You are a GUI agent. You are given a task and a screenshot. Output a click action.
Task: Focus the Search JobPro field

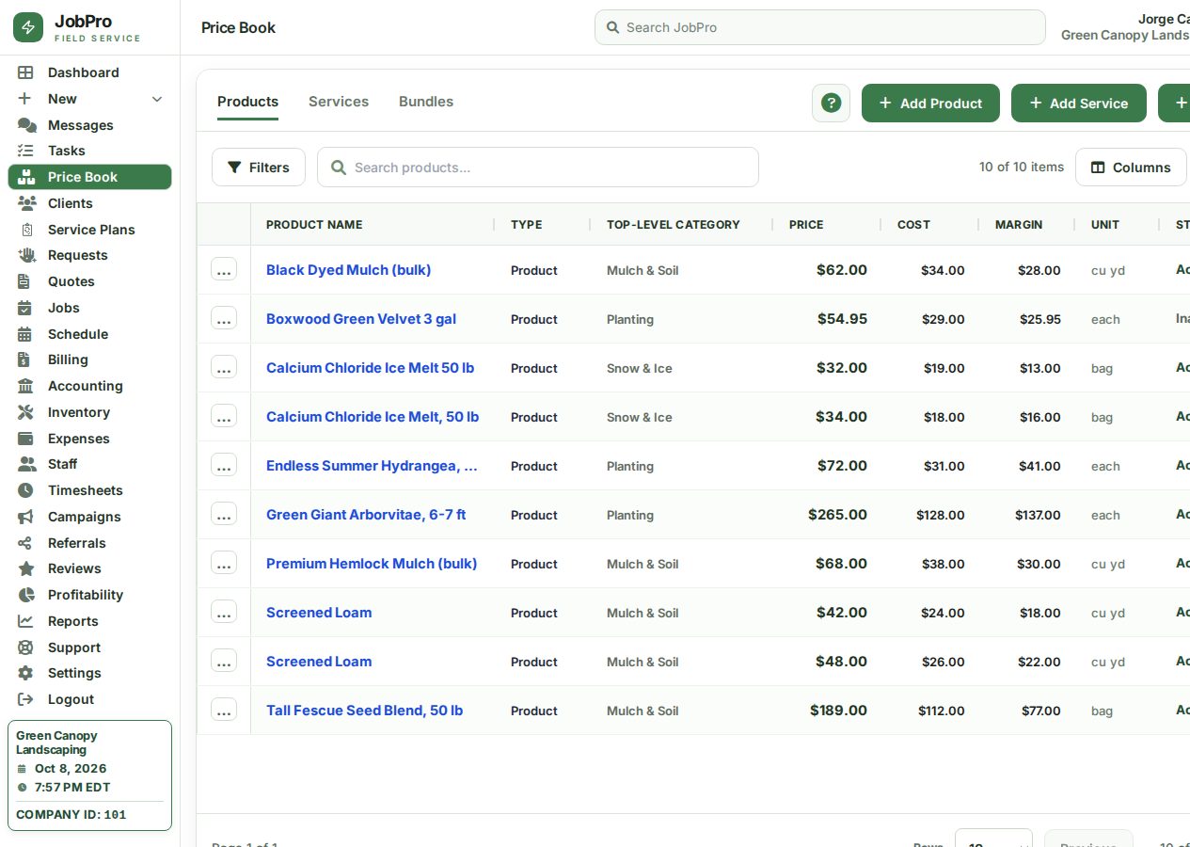point(820,27)
